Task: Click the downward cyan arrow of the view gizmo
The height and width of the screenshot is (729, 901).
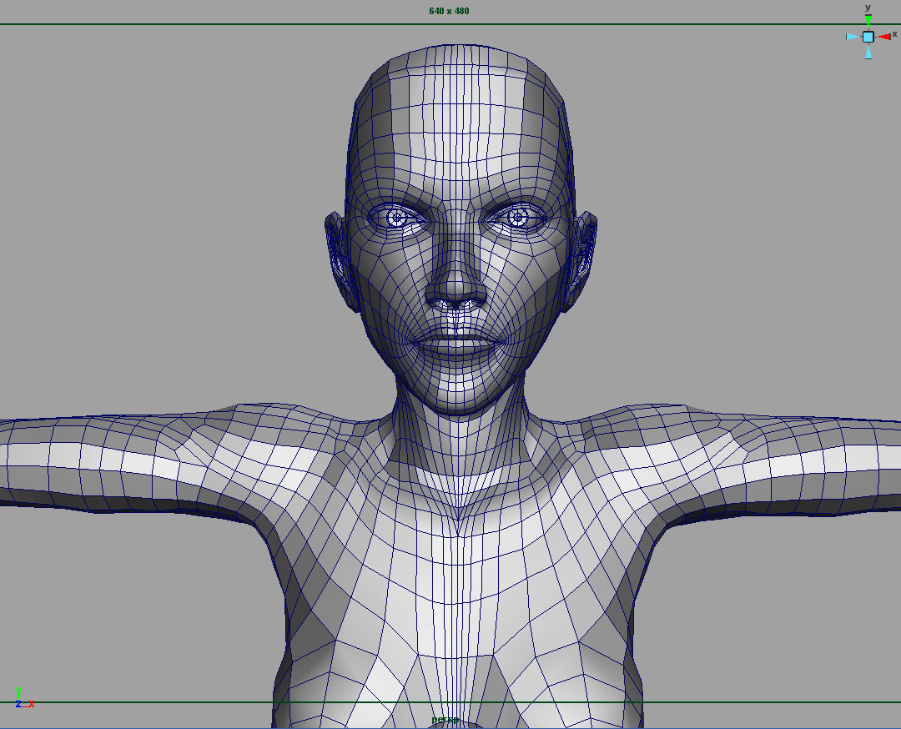Action: [868, 51]
